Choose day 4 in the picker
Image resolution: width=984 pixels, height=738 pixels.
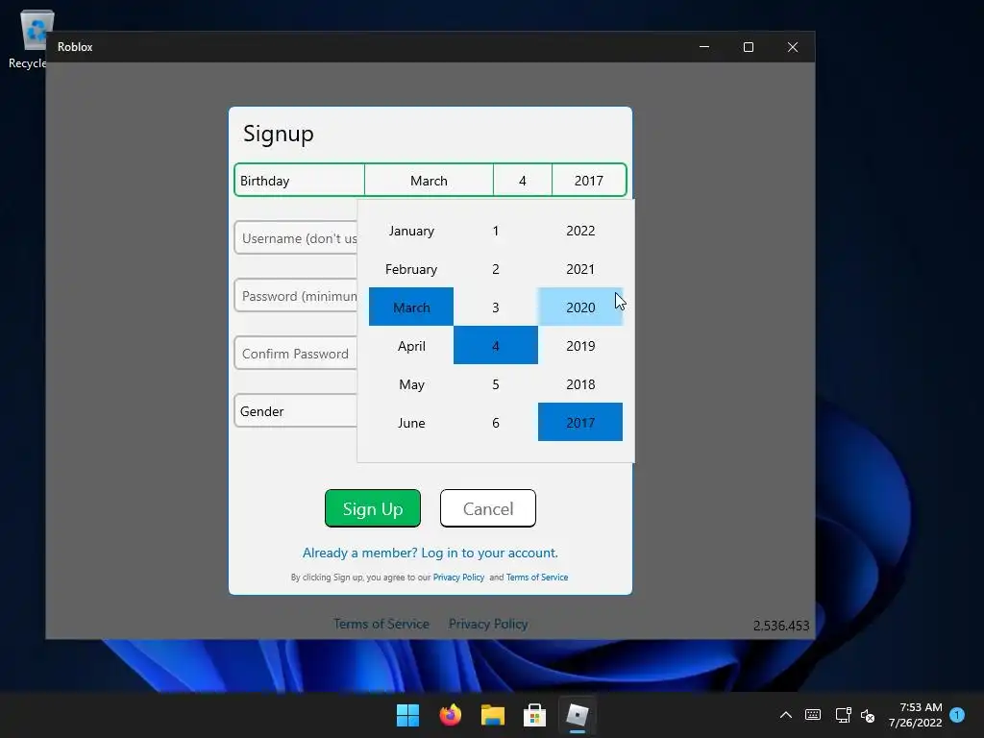pyautogui.click(x=496, y=345)
